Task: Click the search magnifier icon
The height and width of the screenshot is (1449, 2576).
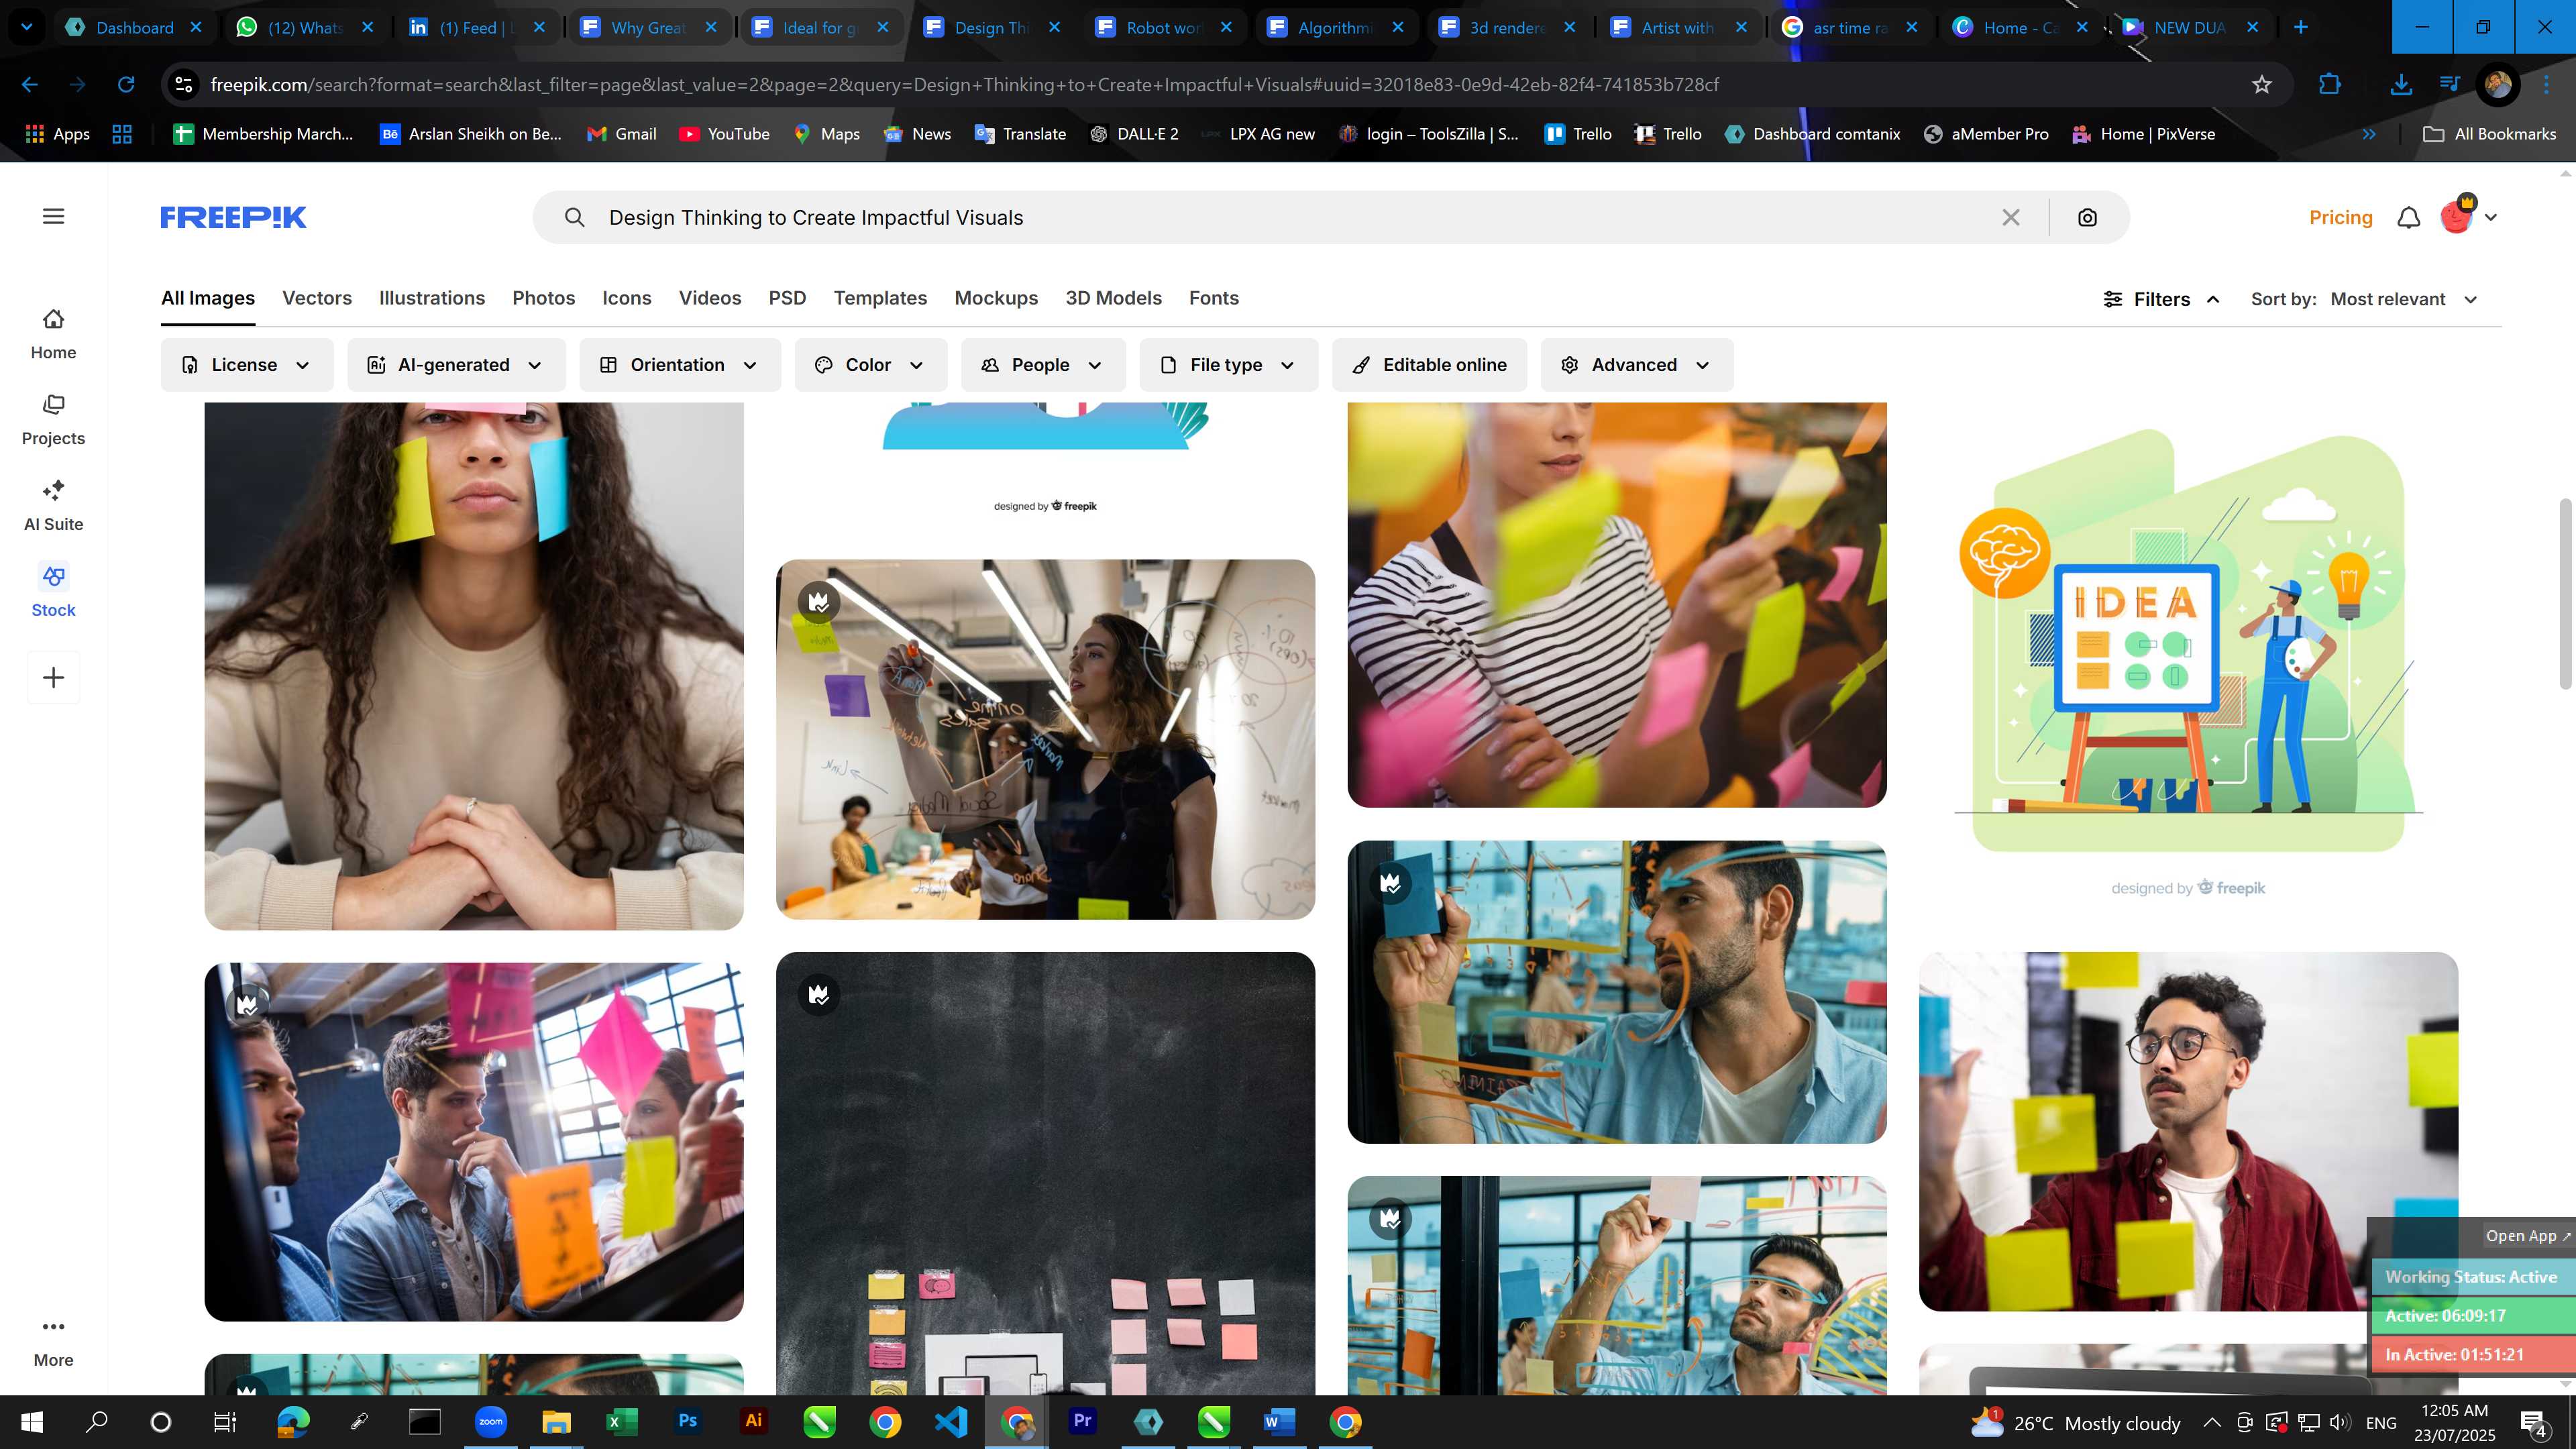Action: [574, 217]
